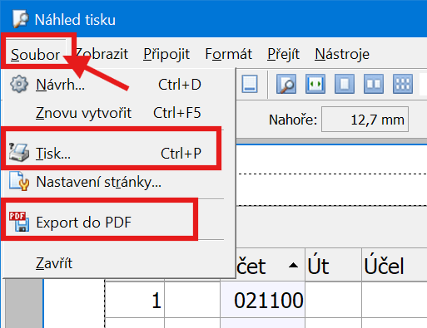Show multiple pages grid view
Image resolution: width=427 pixels, height=328 pixels.
point(403,84)
